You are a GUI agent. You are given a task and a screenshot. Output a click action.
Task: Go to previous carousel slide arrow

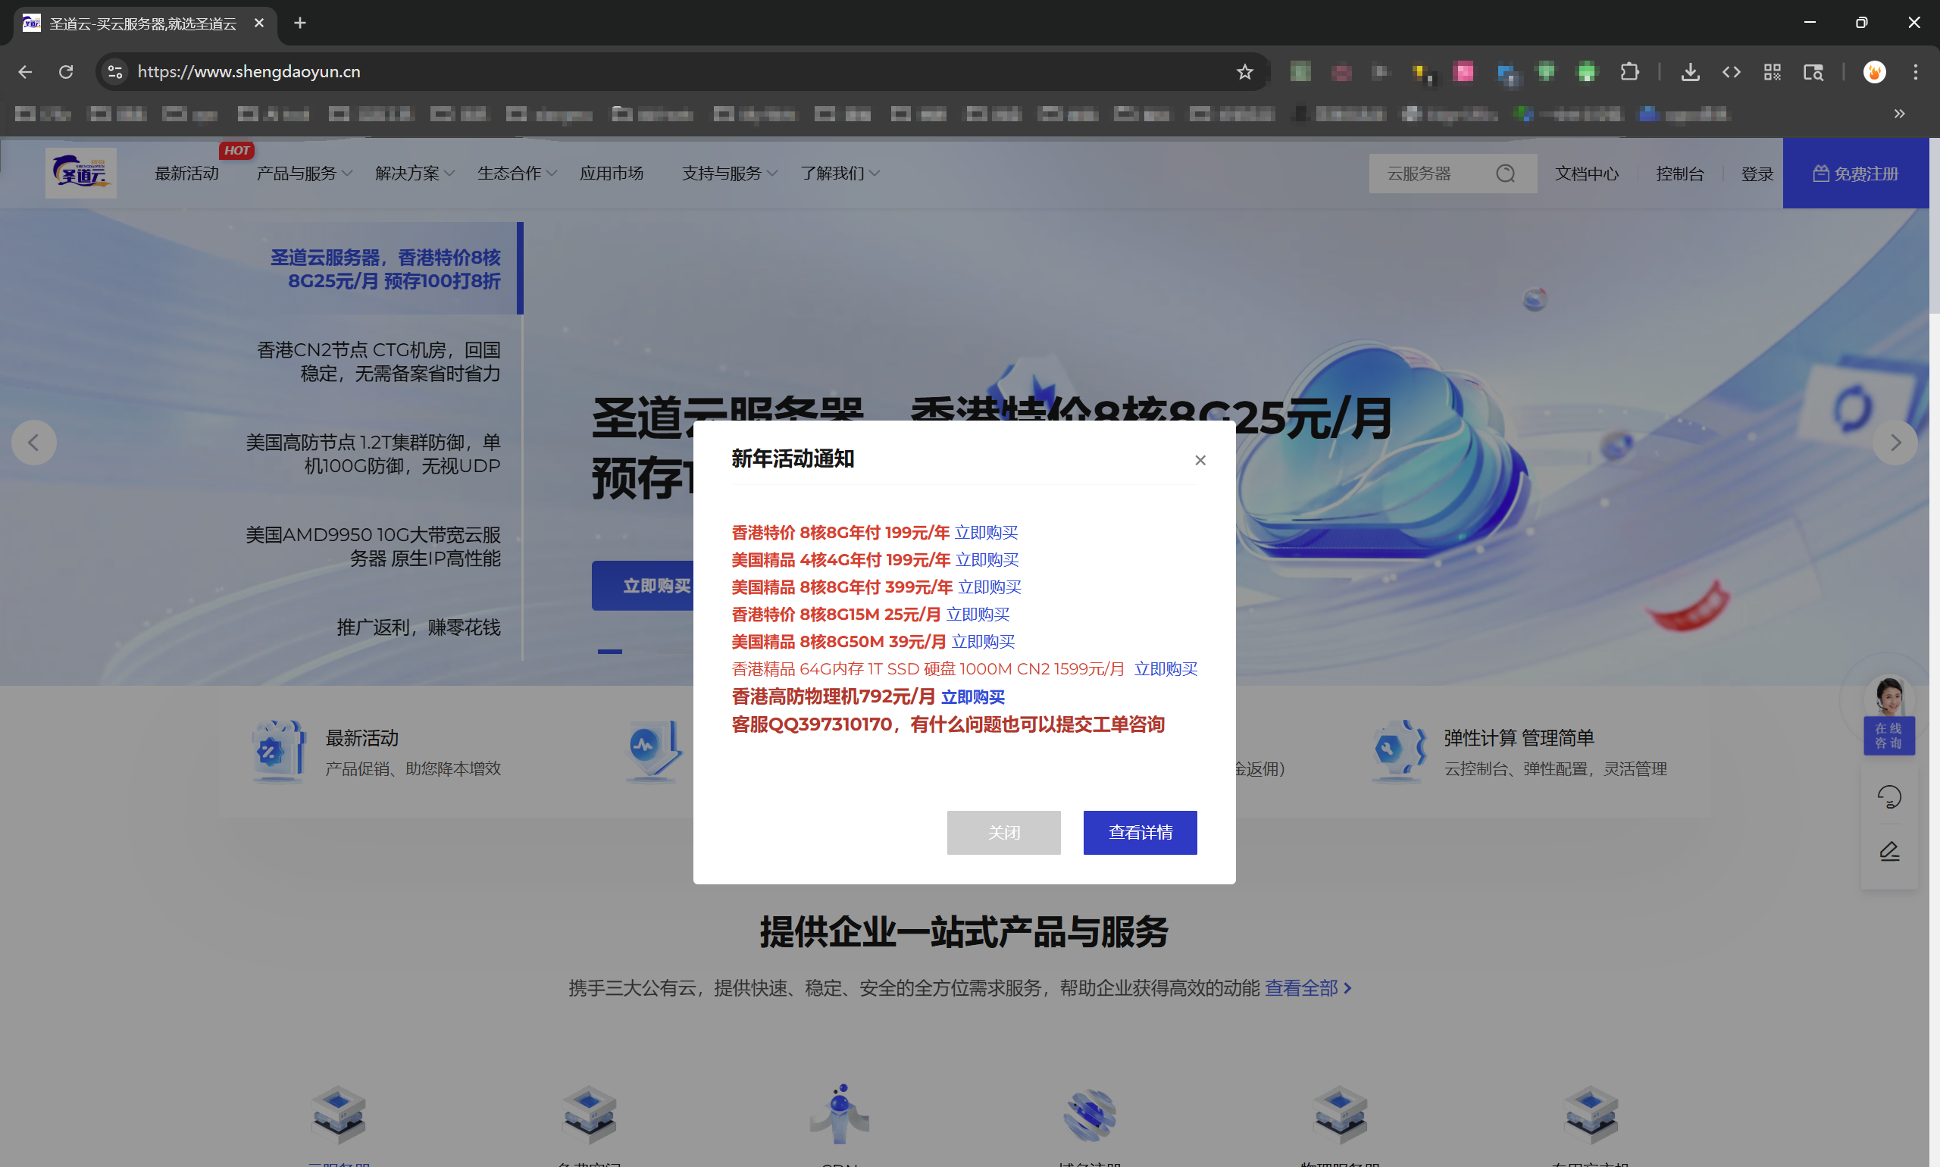pyautogui.click(x=34, y=443)
